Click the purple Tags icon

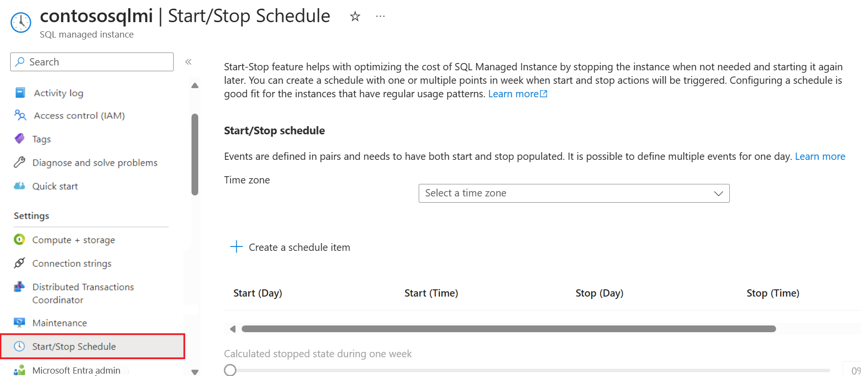click(19, 139)
